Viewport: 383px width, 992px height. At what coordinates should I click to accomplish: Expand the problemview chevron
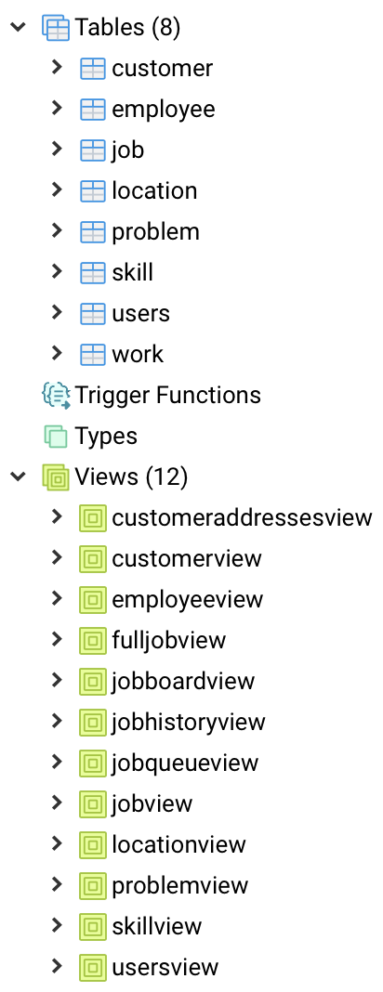click(57, 885)
